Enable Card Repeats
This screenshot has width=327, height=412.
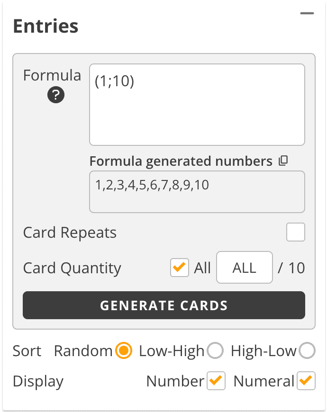tap(295, 232)
